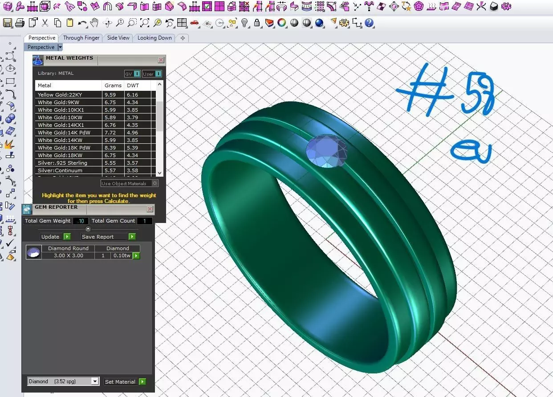The height and width of the screenshot is (397, 553).
Task: Click the Total Gem Count value field
Action: [x=144, y=221]
